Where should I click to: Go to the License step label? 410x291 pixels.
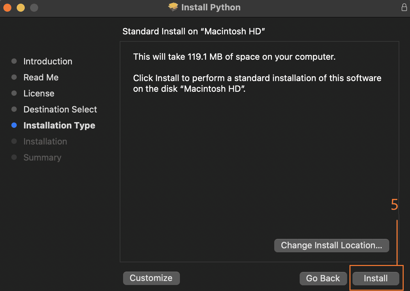coord(39,93)
